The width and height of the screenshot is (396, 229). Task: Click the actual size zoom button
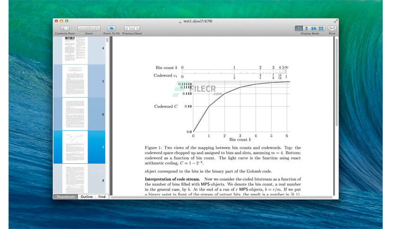point(89,28)
